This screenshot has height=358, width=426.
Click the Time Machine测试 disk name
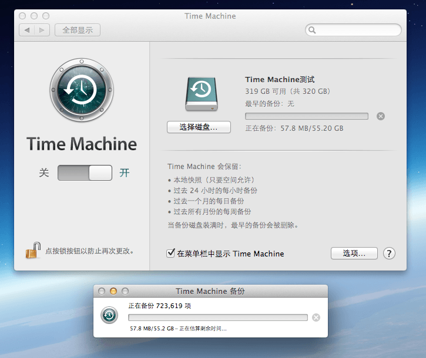click(280, 80)
